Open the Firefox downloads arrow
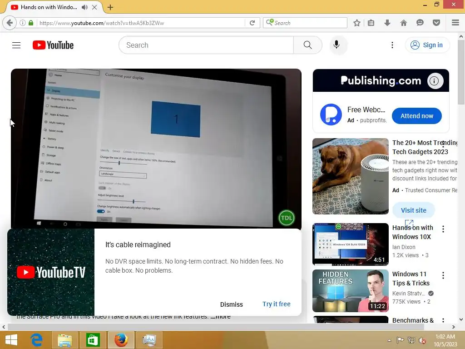Image resolution: width=465 pixels, height=349 pixels. coord(387,23)
